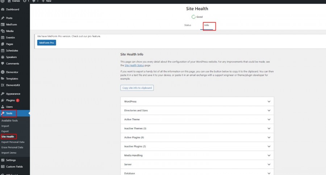Viewport: 326px width, 175px height.
Task: Click the Evenex site name link
Action: [x=16, y=1]
